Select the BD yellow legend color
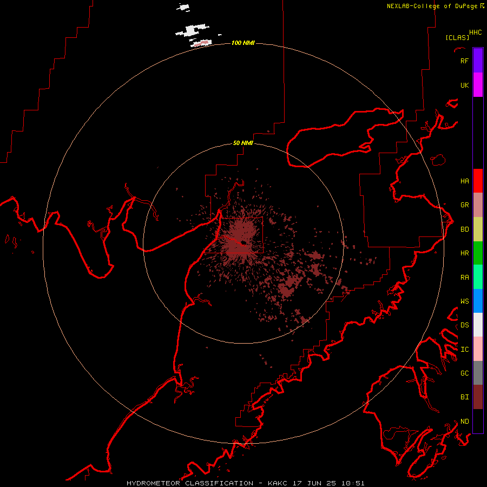Image resolution: width=487 pixels, height=487 pixels. pyautogui.click(x=478, y=229)
